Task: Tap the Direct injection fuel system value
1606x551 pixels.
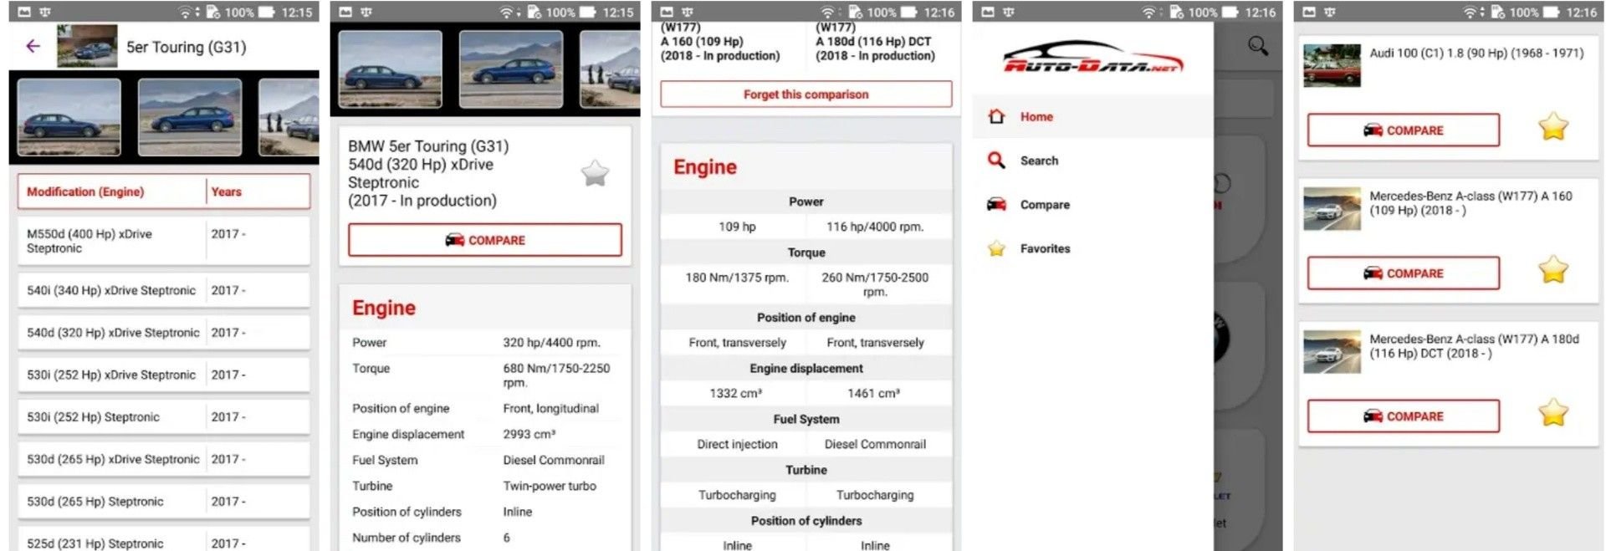Action: pyautogui.click(x=737, y=444)
